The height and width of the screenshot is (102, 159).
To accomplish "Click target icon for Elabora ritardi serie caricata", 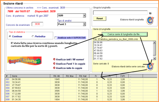I will [x=150, y=67].
